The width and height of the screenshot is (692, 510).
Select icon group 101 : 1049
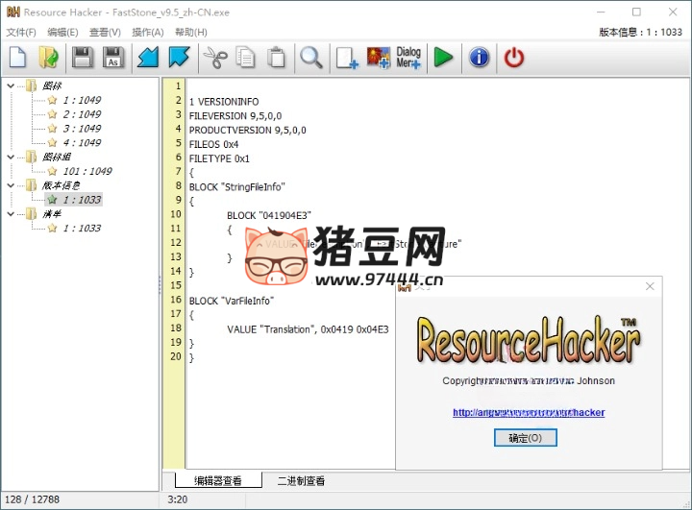87,171
